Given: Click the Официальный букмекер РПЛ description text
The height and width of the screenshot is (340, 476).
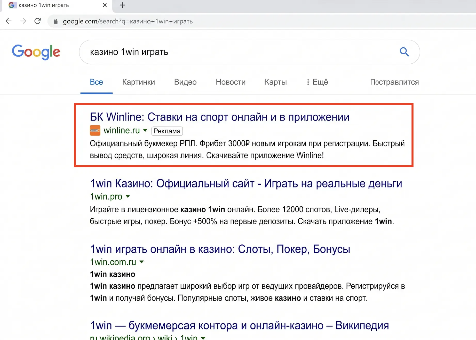Looking at the screenshot, I should click(247, 149).
